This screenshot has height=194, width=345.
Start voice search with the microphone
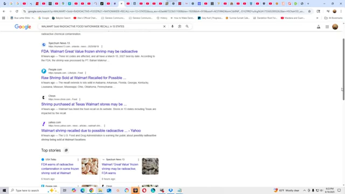[172, 26]
